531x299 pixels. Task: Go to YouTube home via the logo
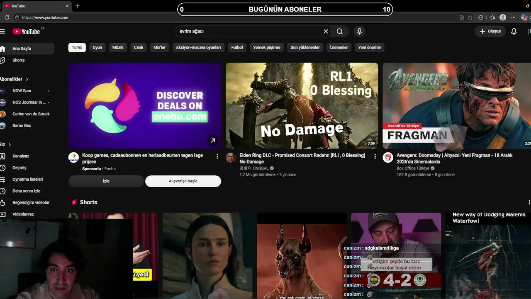[x=27, y=32]
